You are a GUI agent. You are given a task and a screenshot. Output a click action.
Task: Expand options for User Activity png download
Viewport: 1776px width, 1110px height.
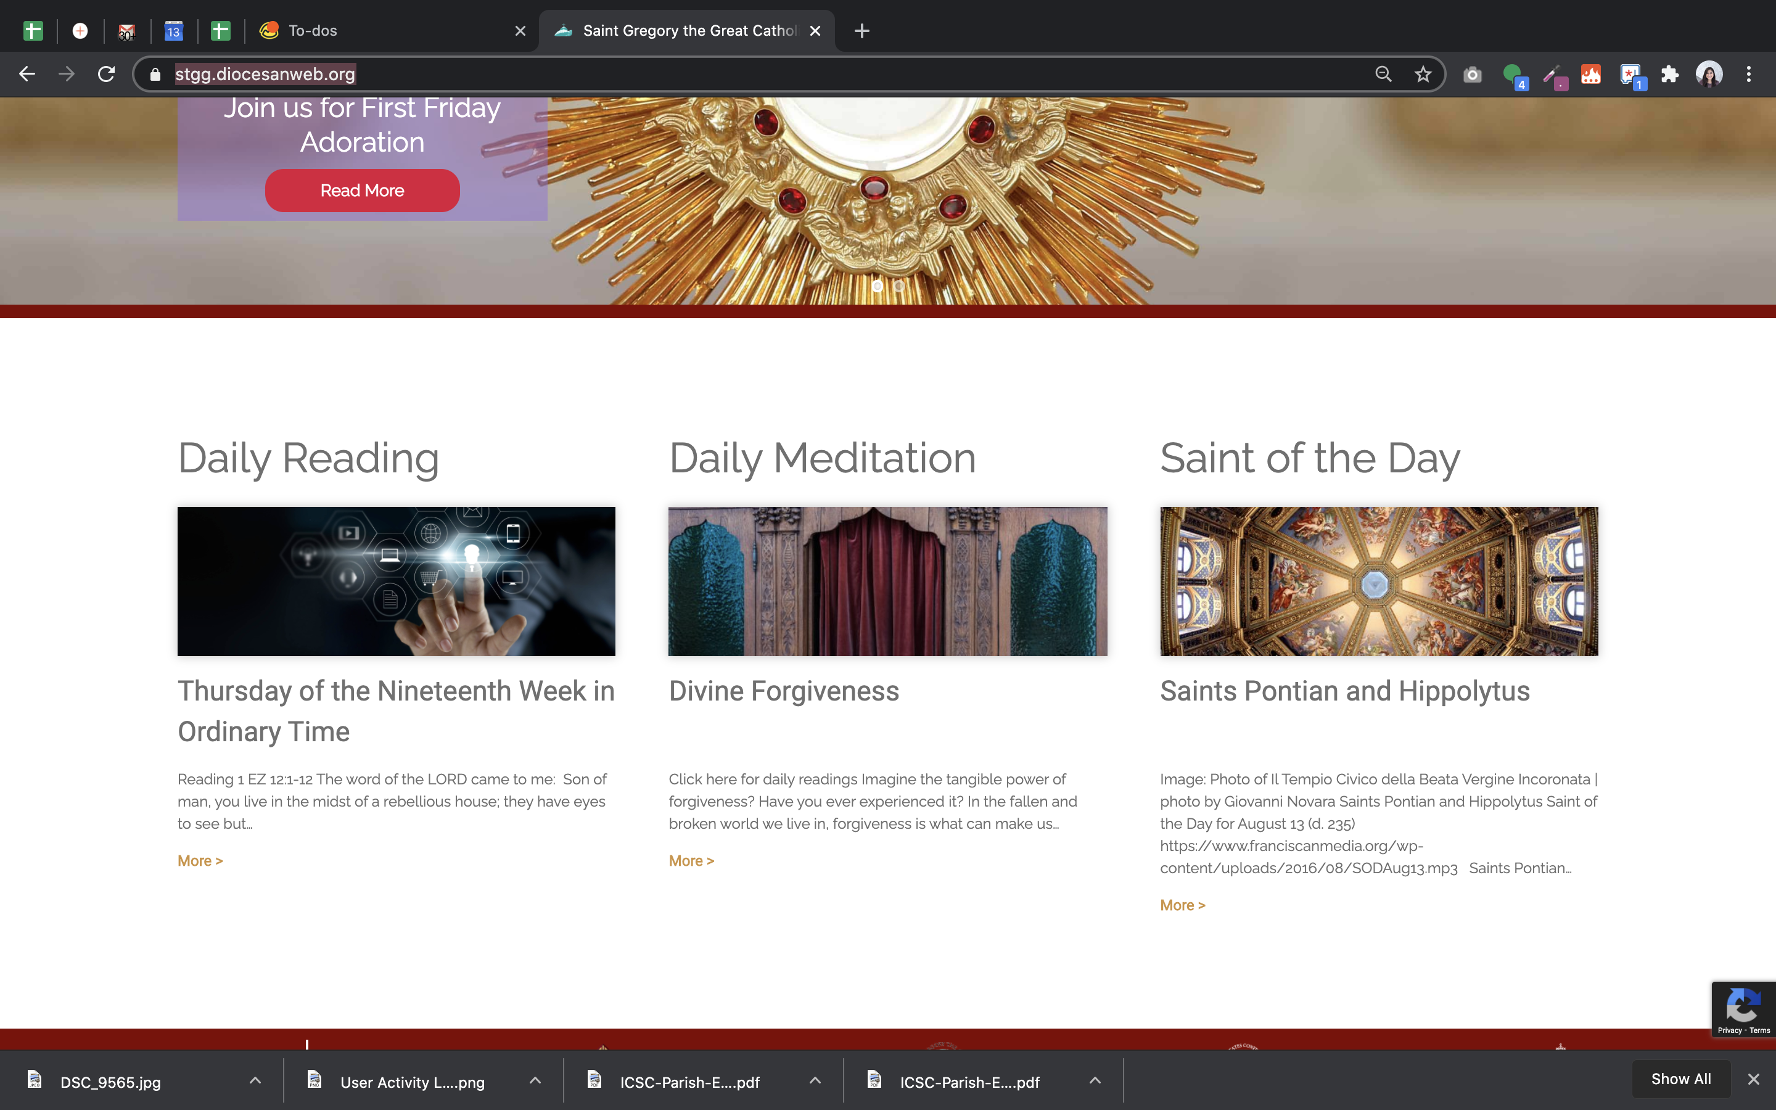535,1080
